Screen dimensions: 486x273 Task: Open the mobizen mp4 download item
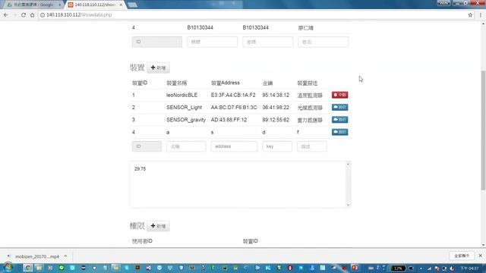coord(37,256)
